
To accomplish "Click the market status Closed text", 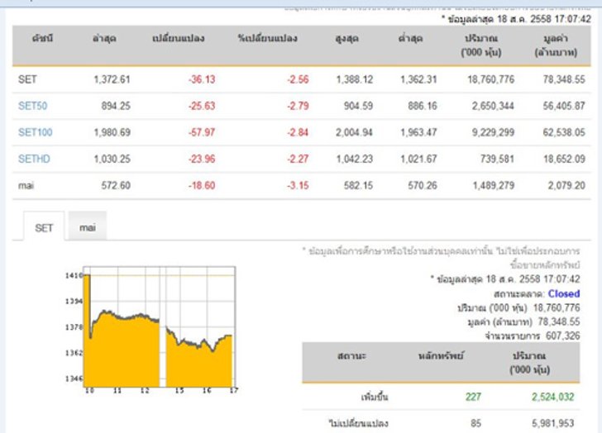I will (564, 294).
